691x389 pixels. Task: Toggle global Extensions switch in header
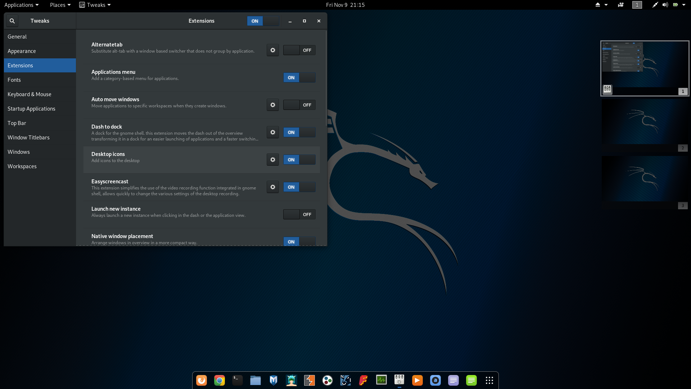coord(263,21)
